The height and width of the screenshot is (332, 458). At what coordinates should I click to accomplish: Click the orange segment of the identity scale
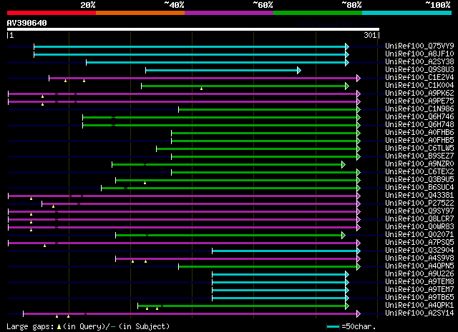pos(140,13)
